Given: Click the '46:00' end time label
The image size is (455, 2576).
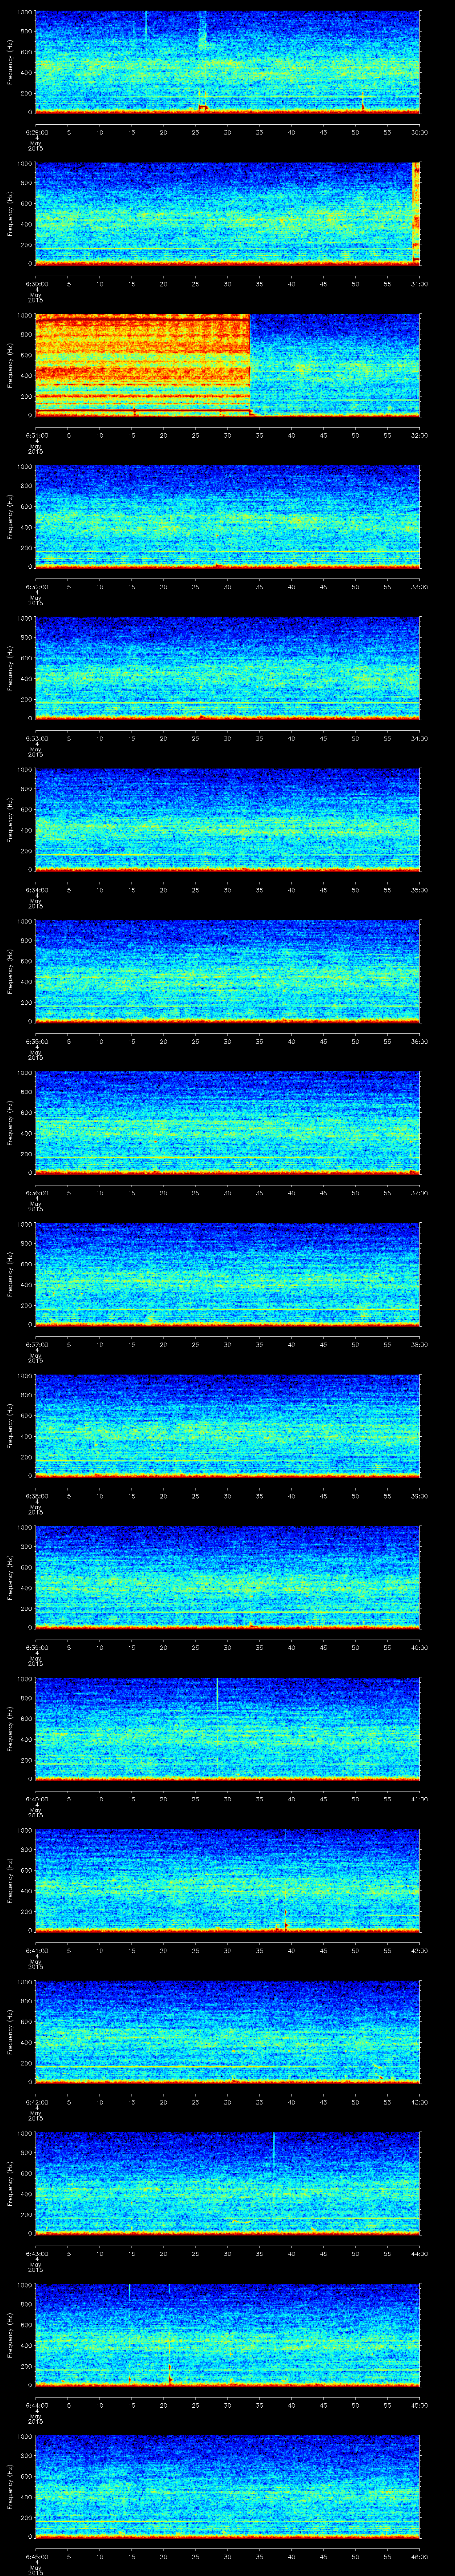Looking at the screenshot, I should pos(420,2558).
